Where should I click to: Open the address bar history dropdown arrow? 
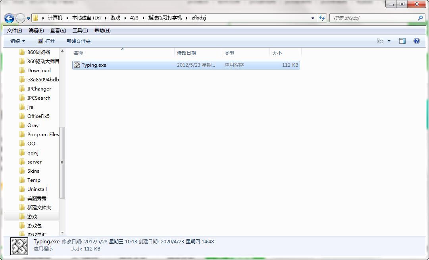(x=313, y=18)
